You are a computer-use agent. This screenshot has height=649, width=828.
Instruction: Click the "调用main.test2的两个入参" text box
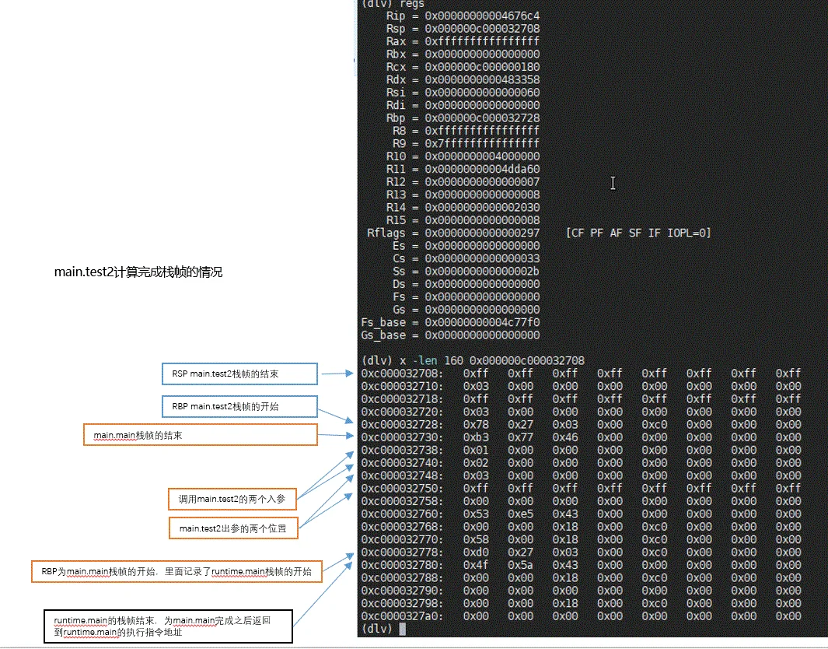point(232,499)
